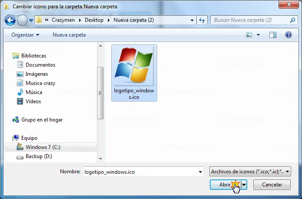Screen dimensions: 302x199
Task: Select Backup (D:) drive
Action: click(34, 156)
